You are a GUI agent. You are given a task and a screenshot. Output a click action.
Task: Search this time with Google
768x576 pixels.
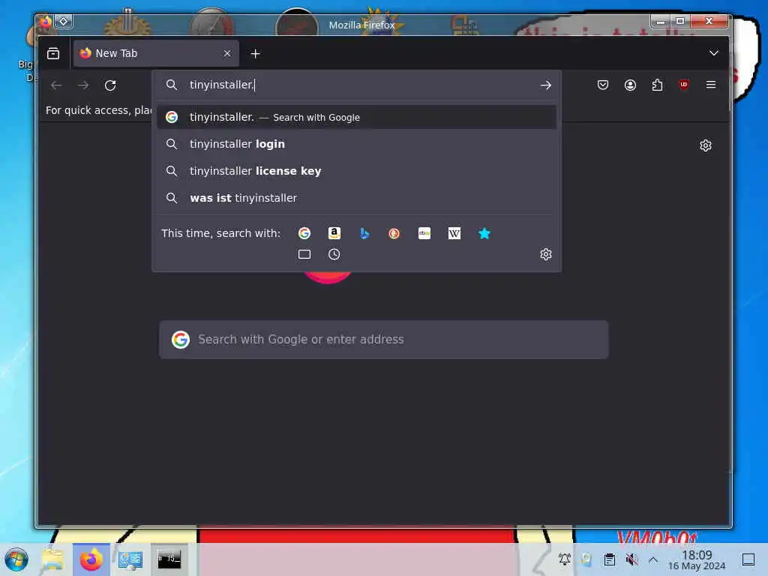tap(304, 233)
